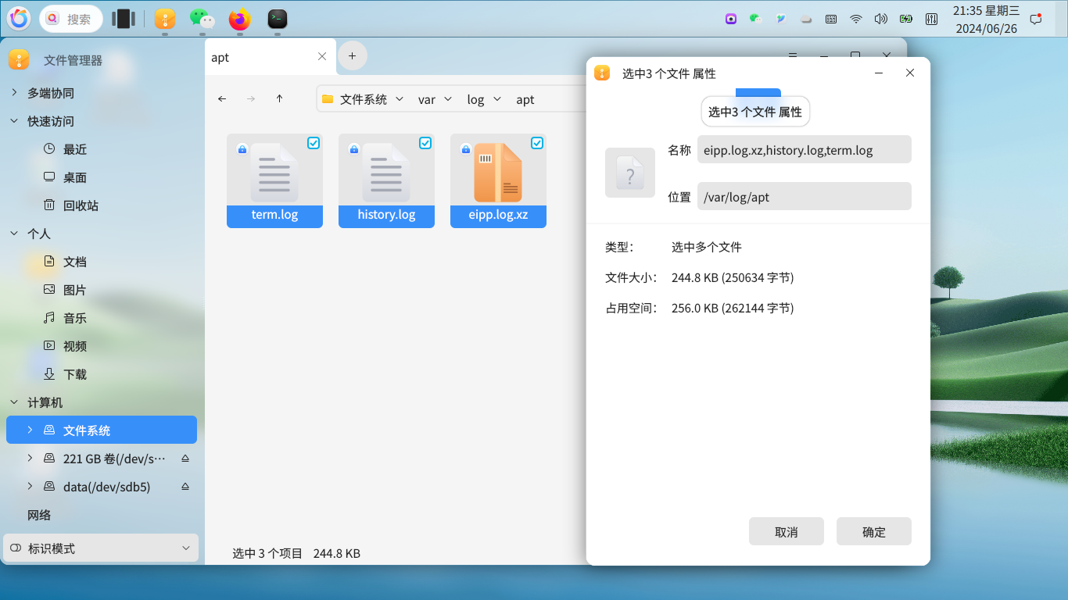
Task: Uncheck the term.log selection checkbox
Action: point(314,143)
